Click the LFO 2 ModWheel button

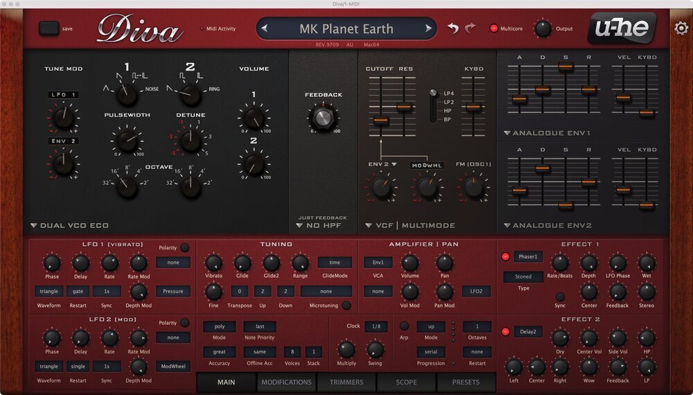tap(173, 367)
